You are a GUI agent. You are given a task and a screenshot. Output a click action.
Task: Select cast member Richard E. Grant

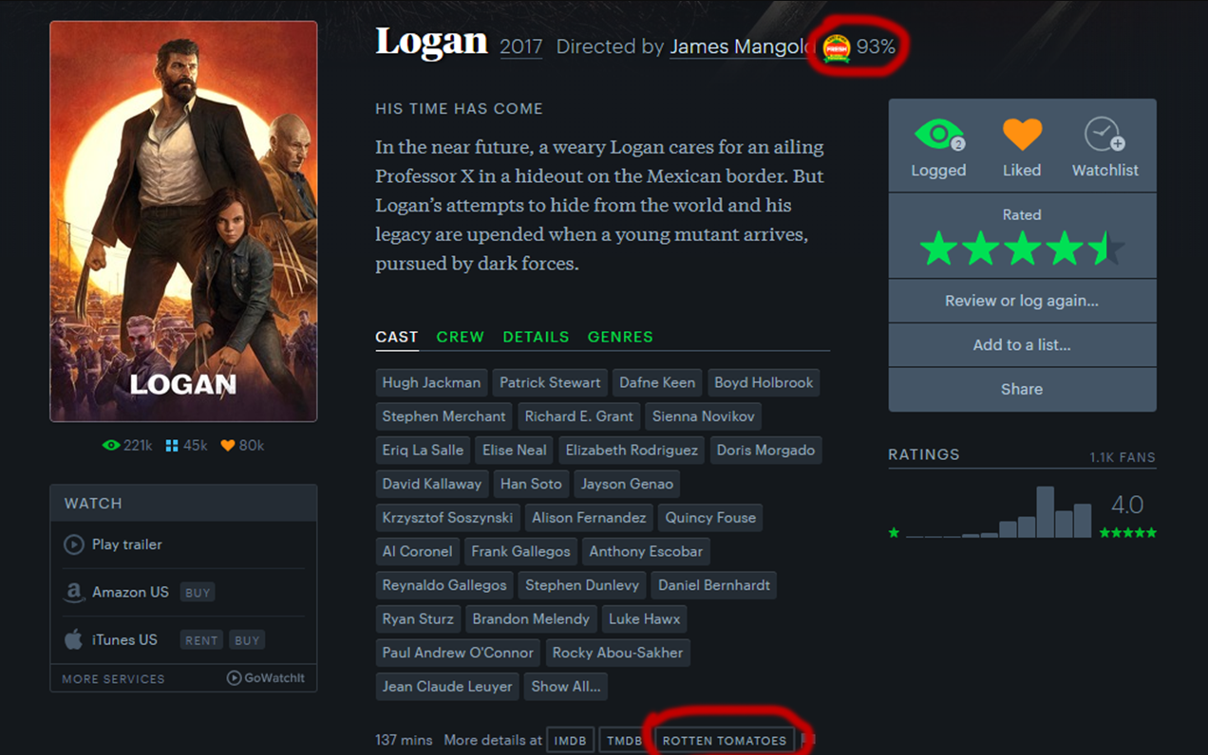pos(578,416)
